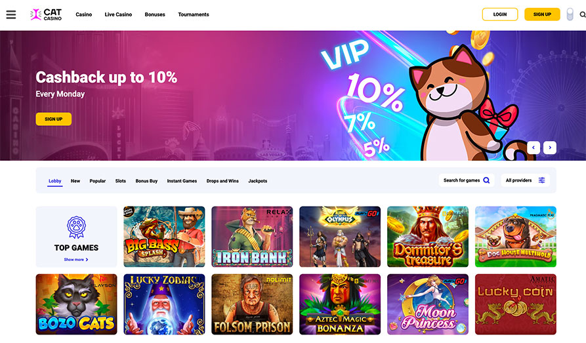Click the providers filter sliders icon
Image resolution: width=586 pixels, height=343 pixels.
pos(541,180)
